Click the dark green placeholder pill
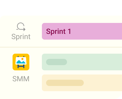122x99 pixels. click(x=57, y=62)
